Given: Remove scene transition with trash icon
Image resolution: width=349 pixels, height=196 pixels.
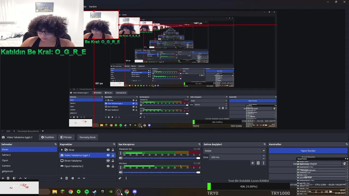Looking at the screenshot, I should [x=258, y=163].
